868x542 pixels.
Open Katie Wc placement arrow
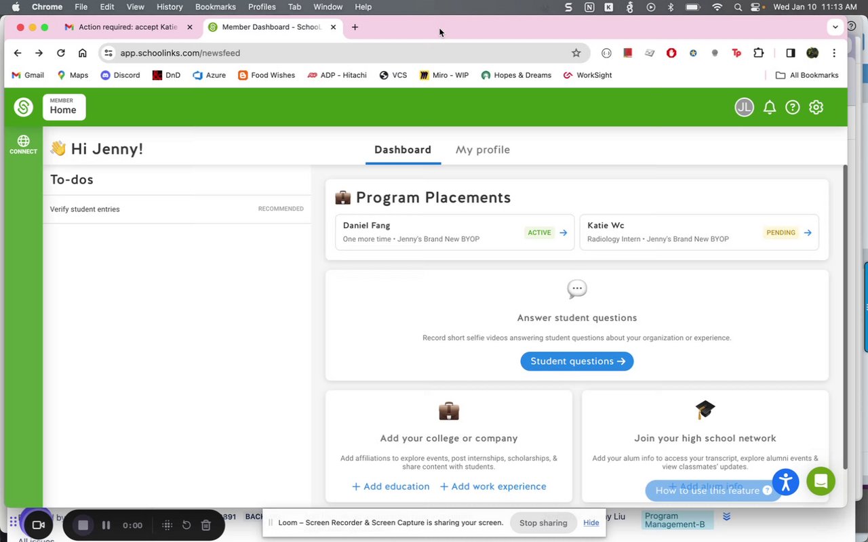pos(808,232)
